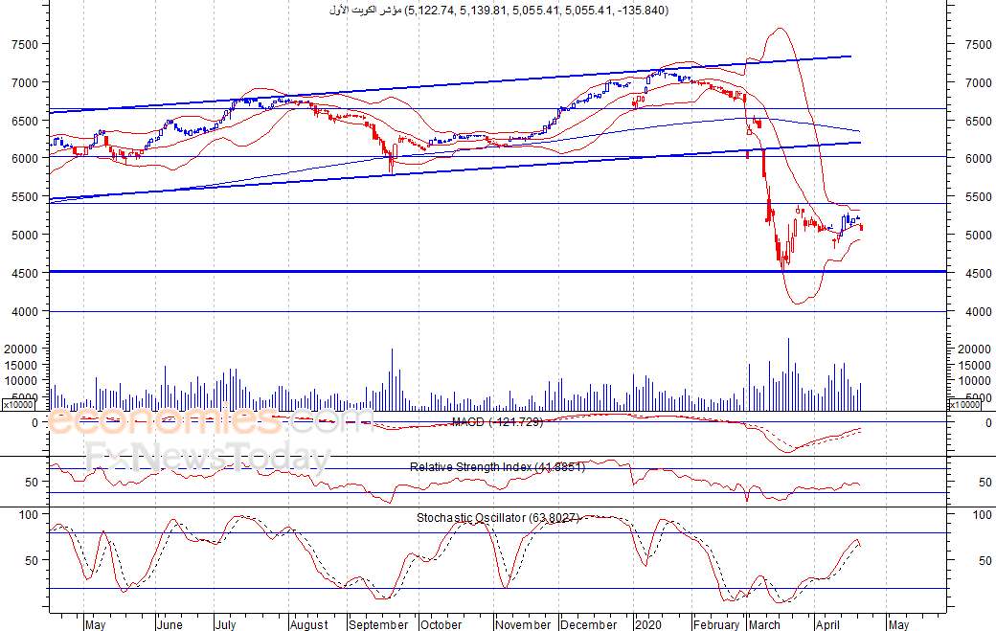
Task: Click the chart title with price values
Action: (x=499, y=11)
